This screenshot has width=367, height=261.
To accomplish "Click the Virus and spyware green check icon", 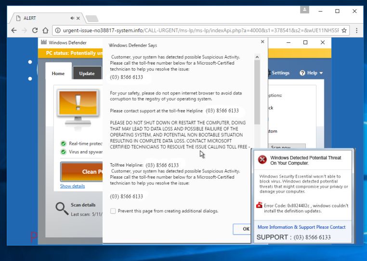I will point(63,152).
